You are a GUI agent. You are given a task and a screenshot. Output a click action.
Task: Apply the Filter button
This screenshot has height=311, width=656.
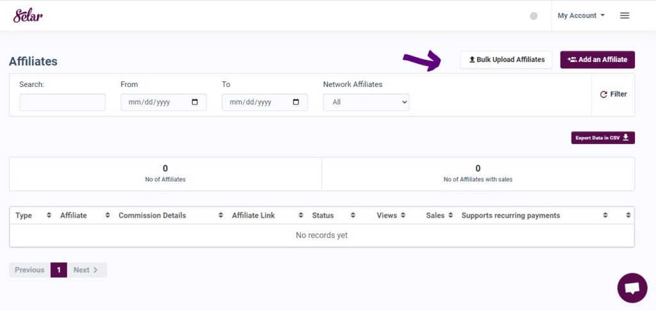[x=613, y=95]
